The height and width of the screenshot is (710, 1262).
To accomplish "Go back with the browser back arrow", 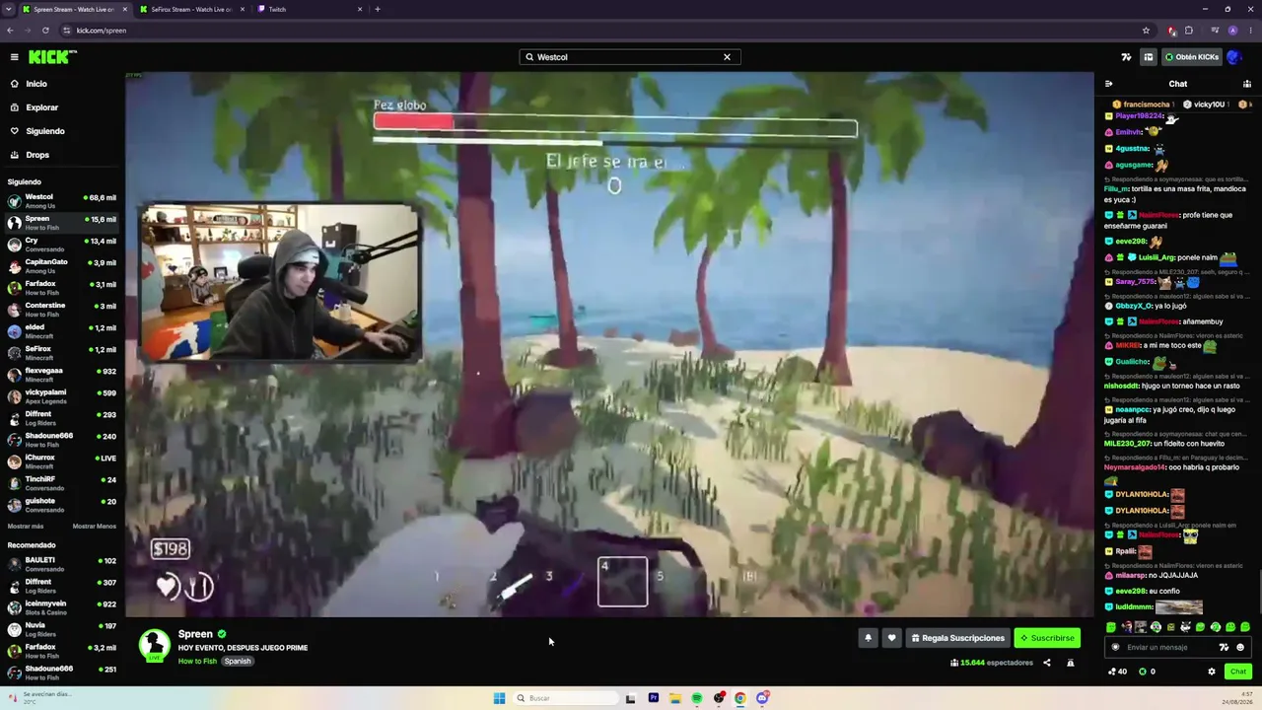I will [x=10, y=31].
